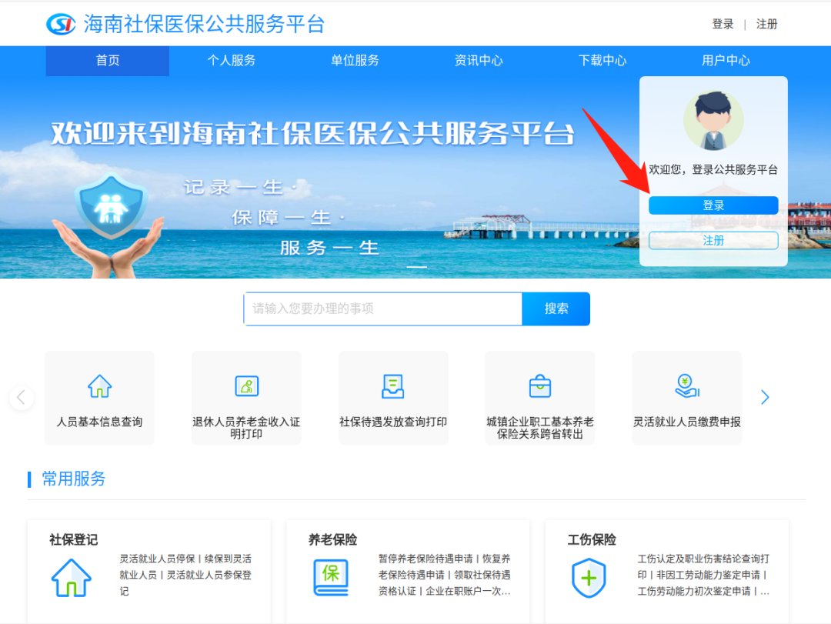The height and width of the screenshot is (624, 831).
Task: Click the briefcase icon for 养老保险关系跨省转出
Action: [x=540, y=385]
